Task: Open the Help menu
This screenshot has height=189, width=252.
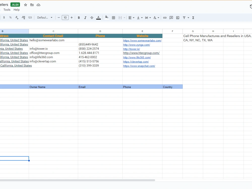Action: (x=17, y=10)
